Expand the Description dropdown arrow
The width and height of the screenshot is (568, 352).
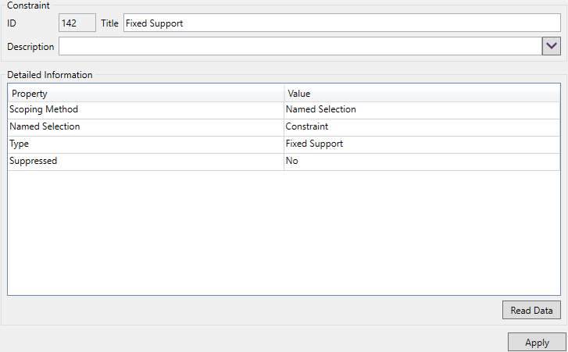[552, 46]
